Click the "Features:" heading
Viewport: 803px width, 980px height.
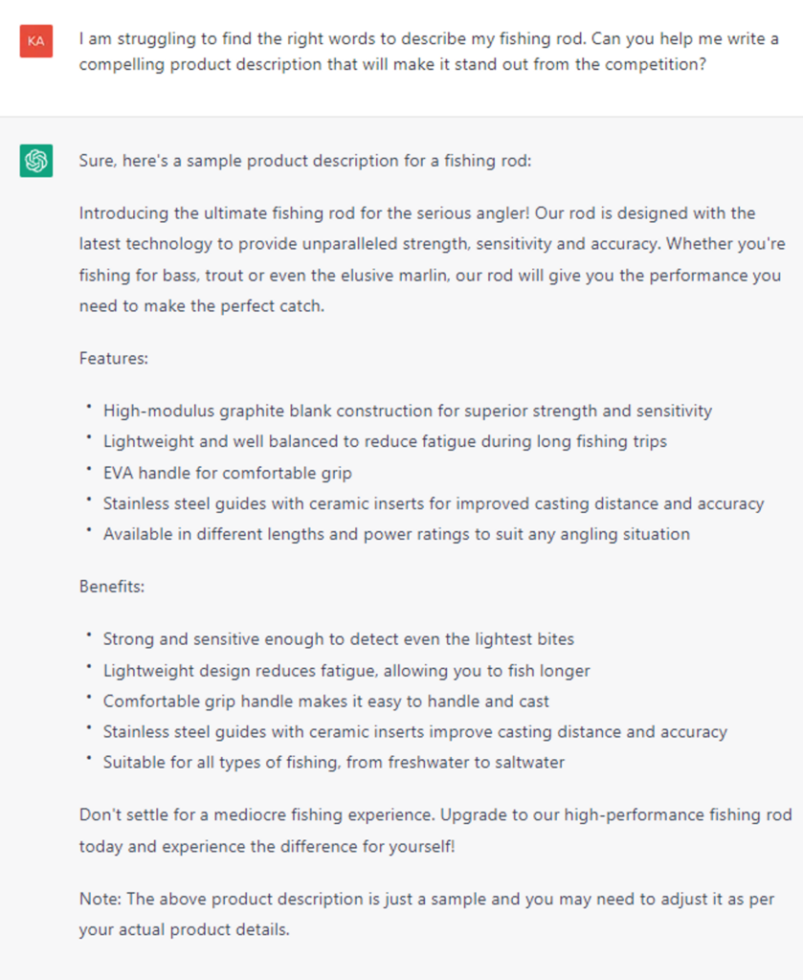click(x=114, y=358)
